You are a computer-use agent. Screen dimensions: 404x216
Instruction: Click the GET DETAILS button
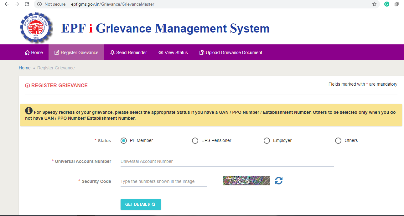tap(141, 204)
